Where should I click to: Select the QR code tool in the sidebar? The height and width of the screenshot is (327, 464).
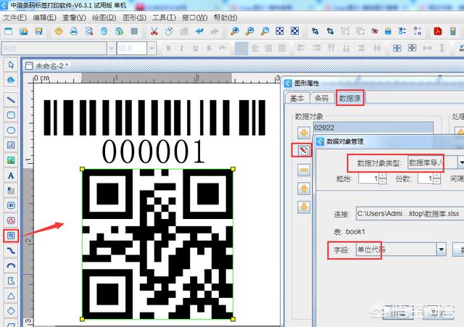tap(11, 236)
